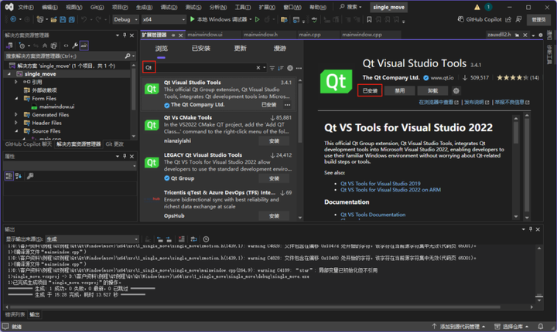Viewport: 557px width, 332px height.
Task: Toggle categorized view in the 属性 panel
Action: (x=9, y=176)
